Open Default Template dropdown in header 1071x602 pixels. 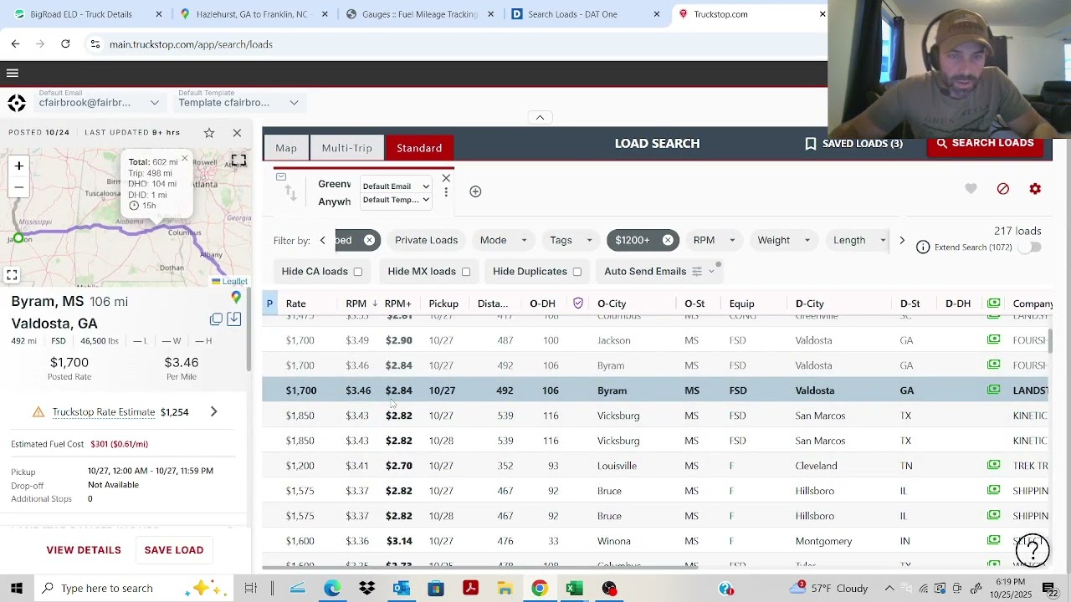[x=238, y=102]
